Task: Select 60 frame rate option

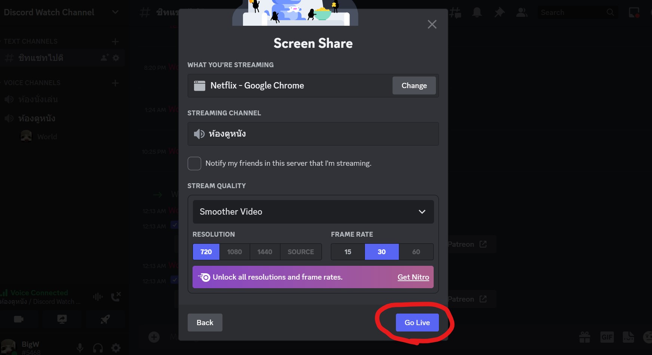Action: (x=416, y=252)
